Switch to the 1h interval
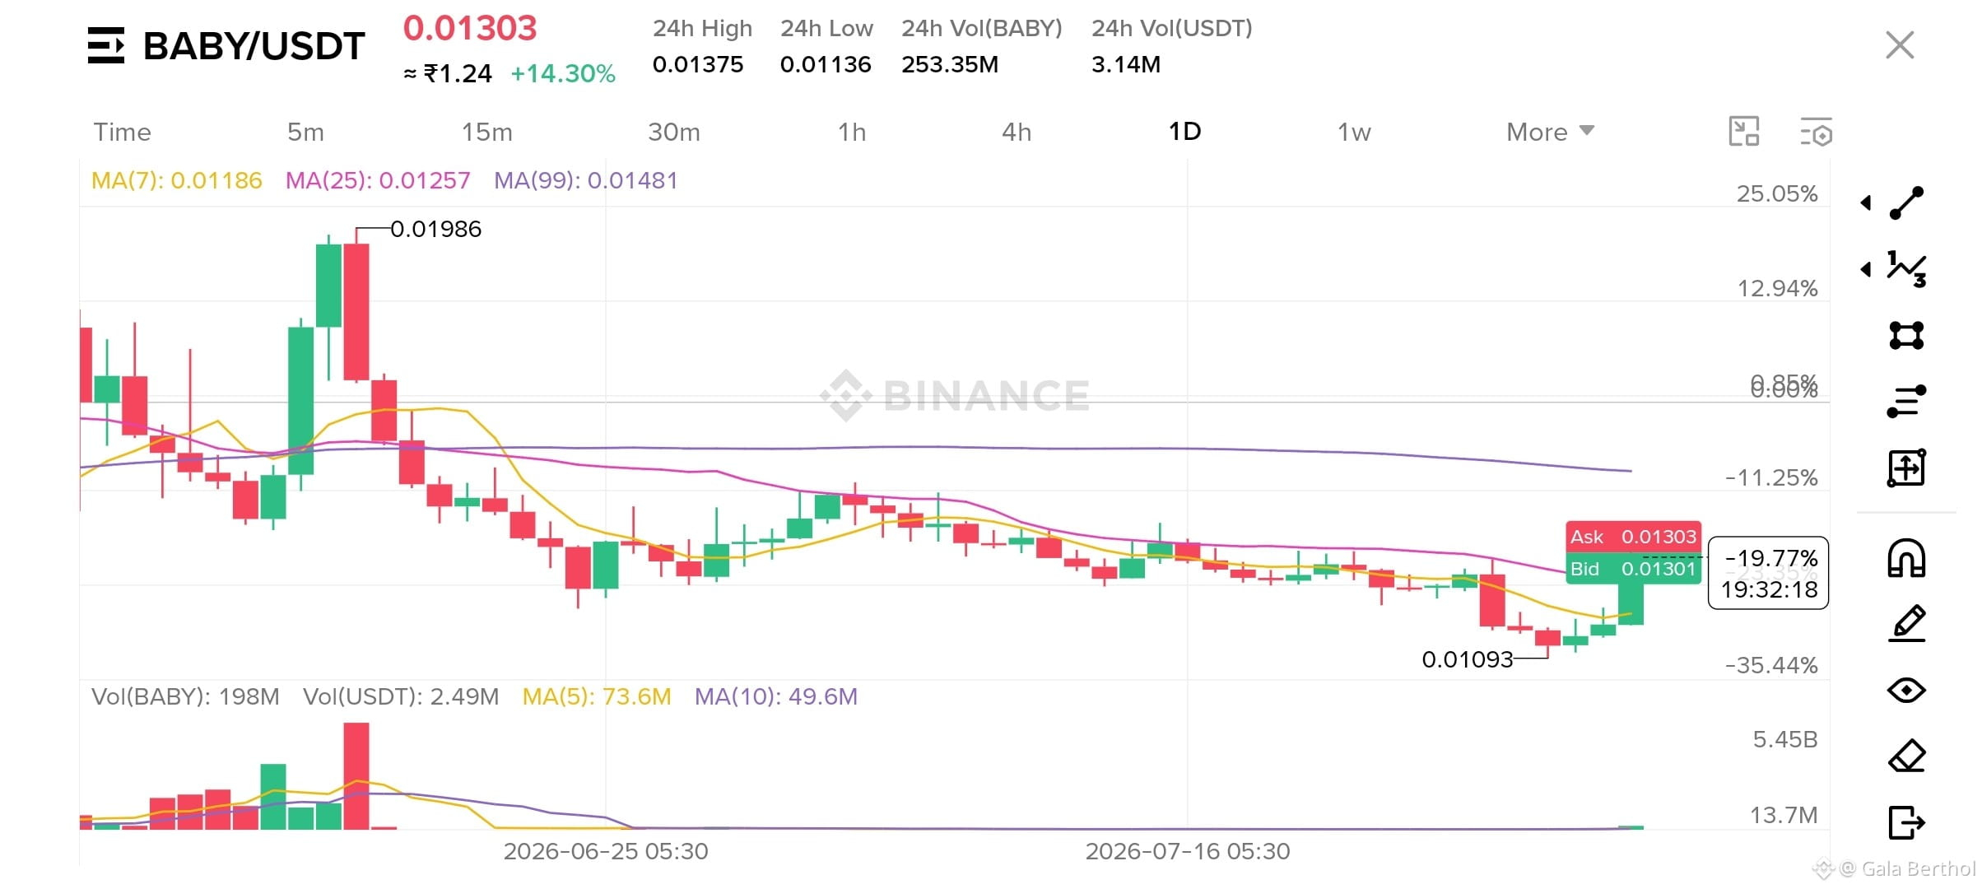Screen dimensions: 1982x889 [x=852, y=132]
